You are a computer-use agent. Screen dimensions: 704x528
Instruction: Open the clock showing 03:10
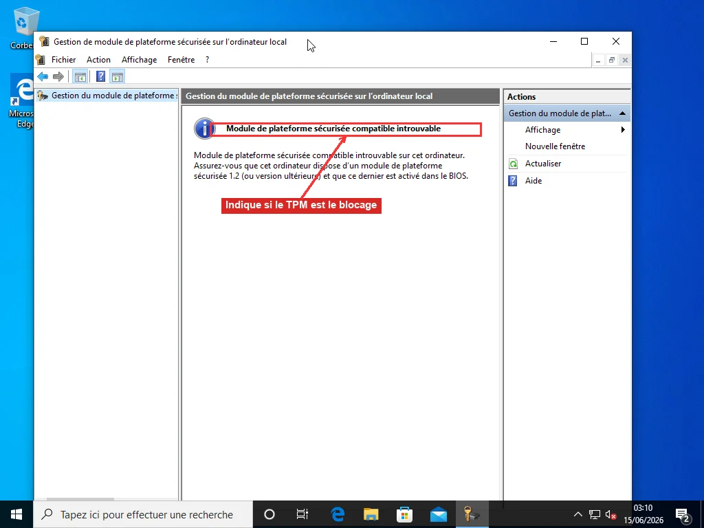coord(643,514)
